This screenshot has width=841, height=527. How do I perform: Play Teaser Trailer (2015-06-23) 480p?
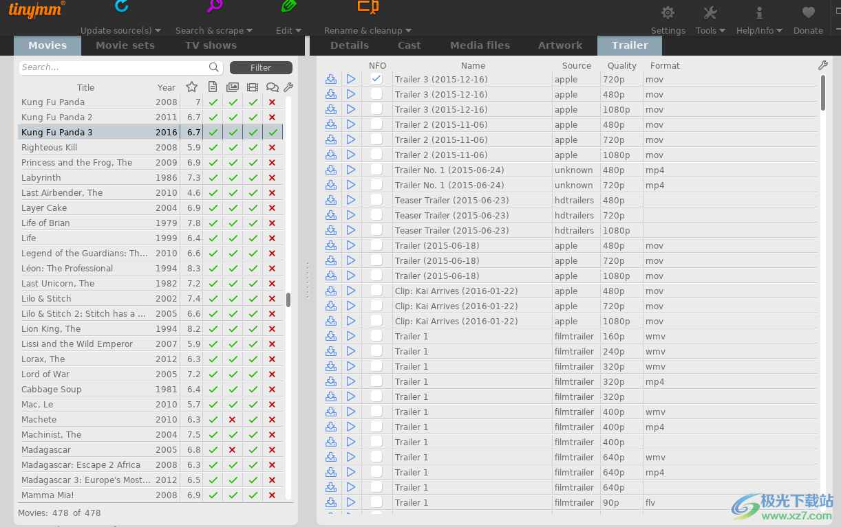(x=351, y=200)
